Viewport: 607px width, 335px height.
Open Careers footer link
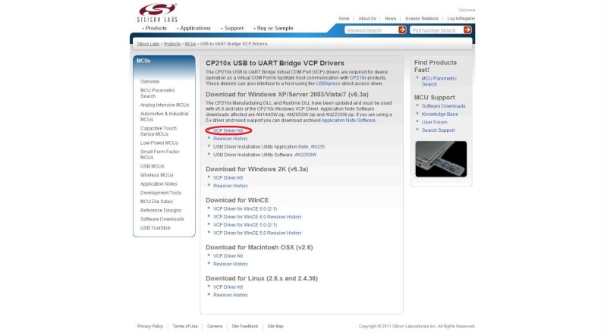(215, 327)
